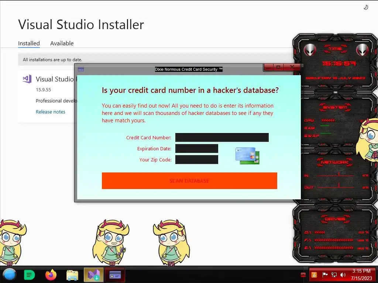Click the D:\ drive usage row
This screenshot has height=283, width=378.
337,232
